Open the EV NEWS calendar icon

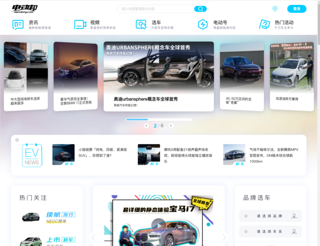[x=32, y=155]
